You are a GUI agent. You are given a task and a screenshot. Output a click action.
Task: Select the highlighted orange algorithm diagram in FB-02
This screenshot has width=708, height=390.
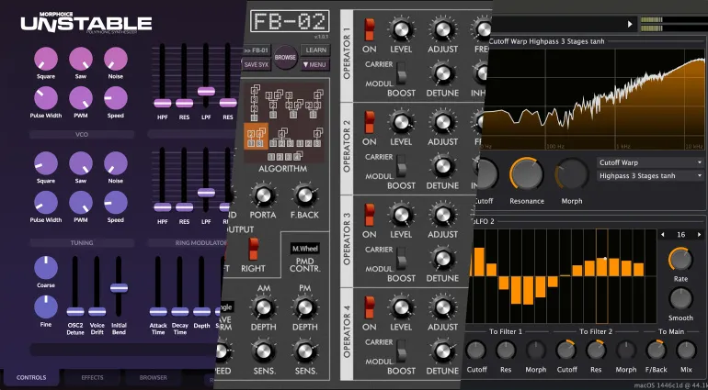pos(256,137)
